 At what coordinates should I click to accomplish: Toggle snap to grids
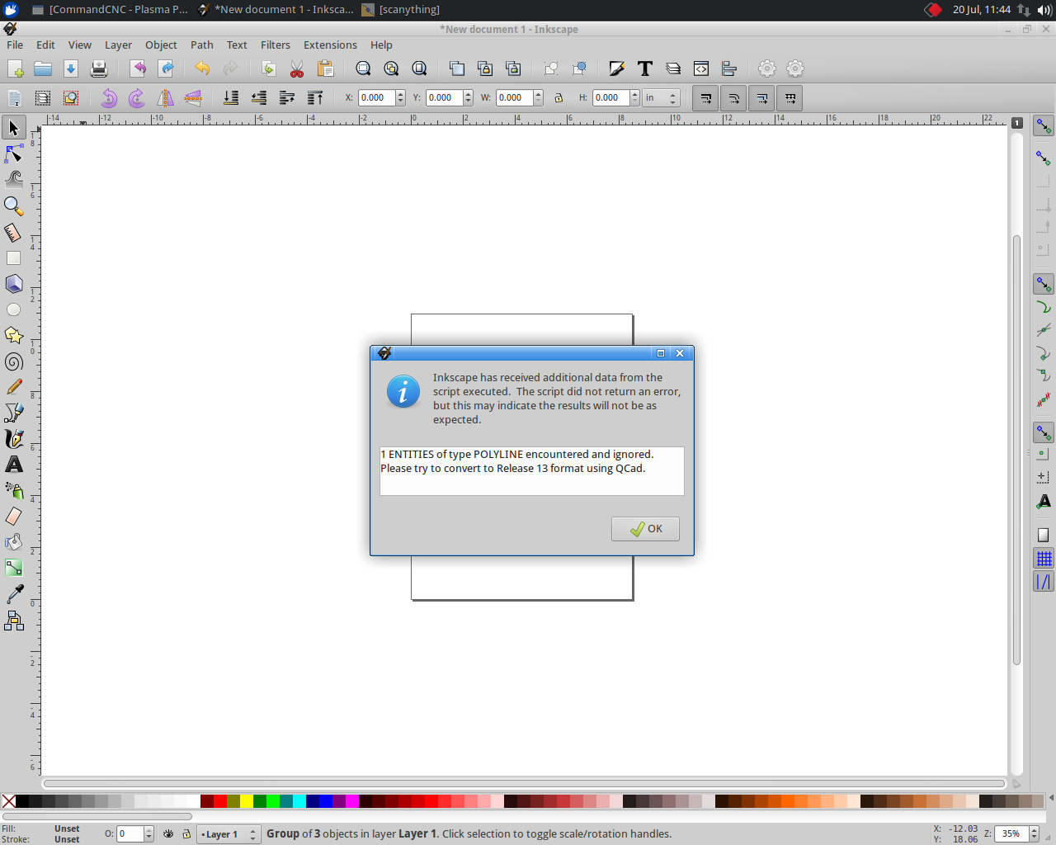(1044, 559)
